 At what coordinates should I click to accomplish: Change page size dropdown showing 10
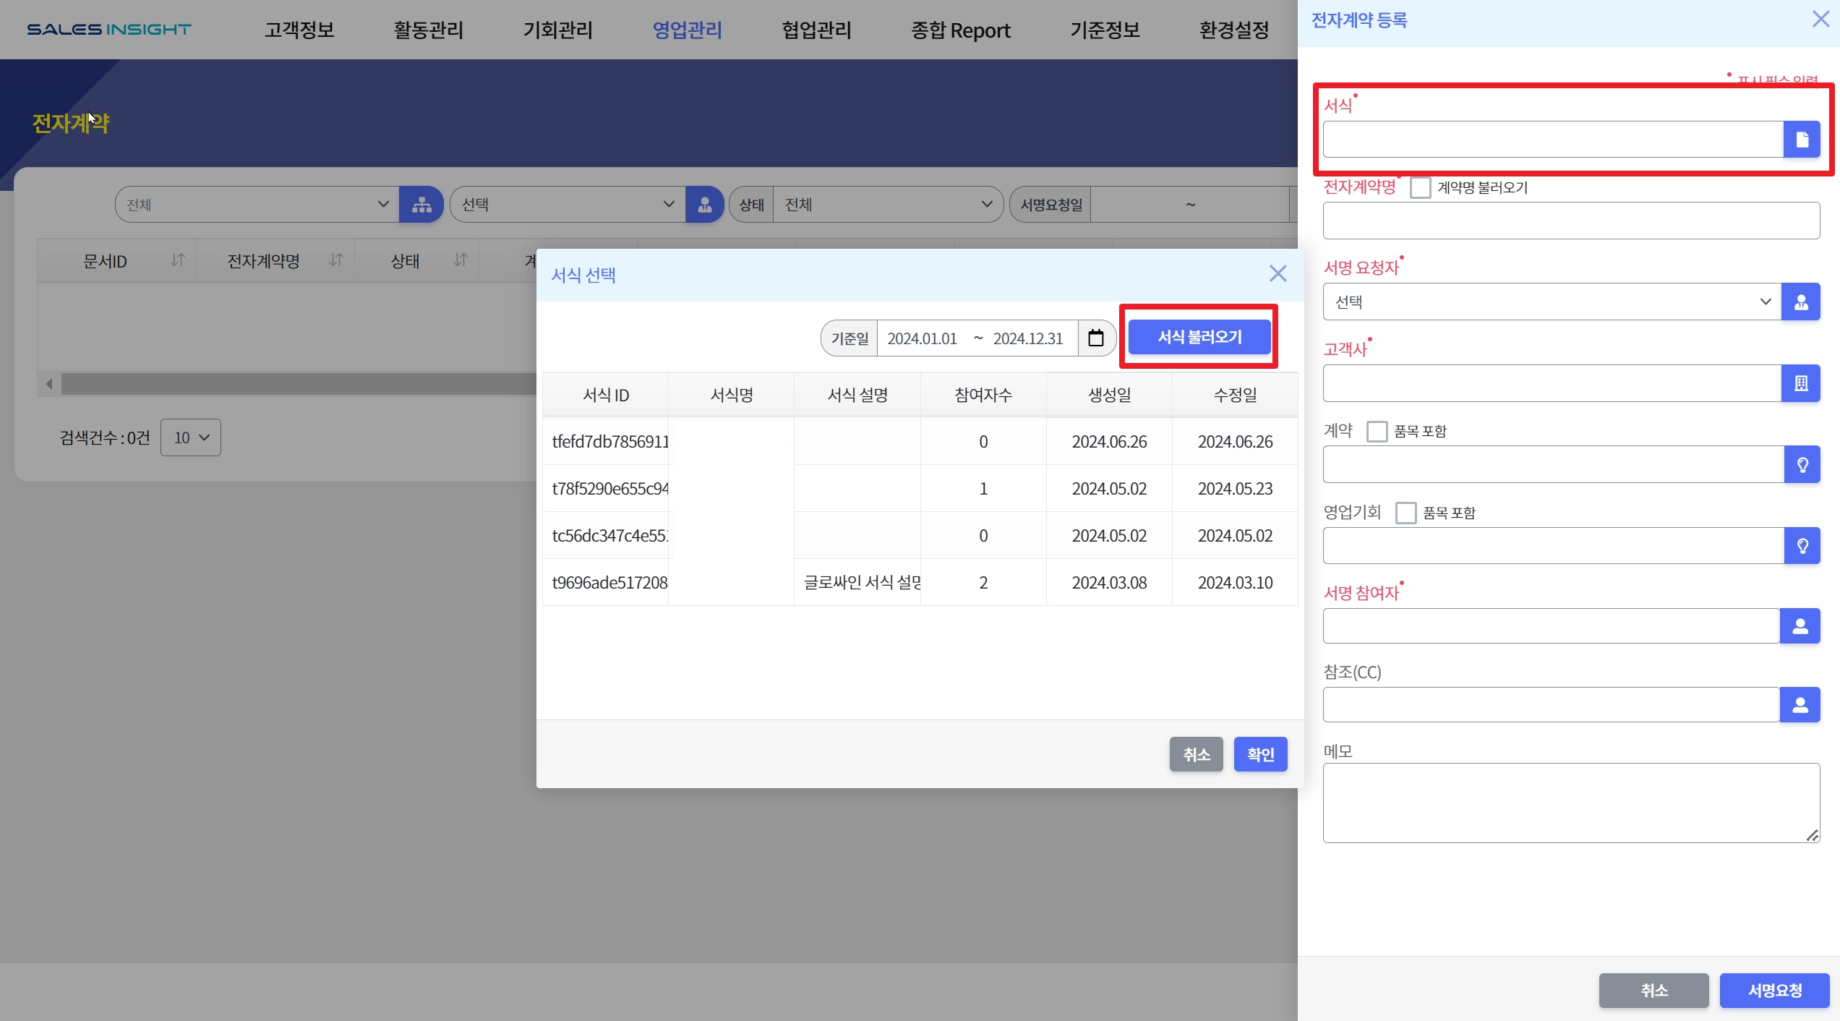(191, 437)
